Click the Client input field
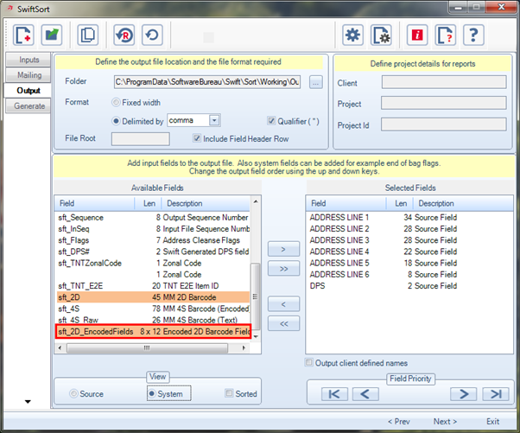The height and width of the screenshot is (433, 520). coord(444,82)
